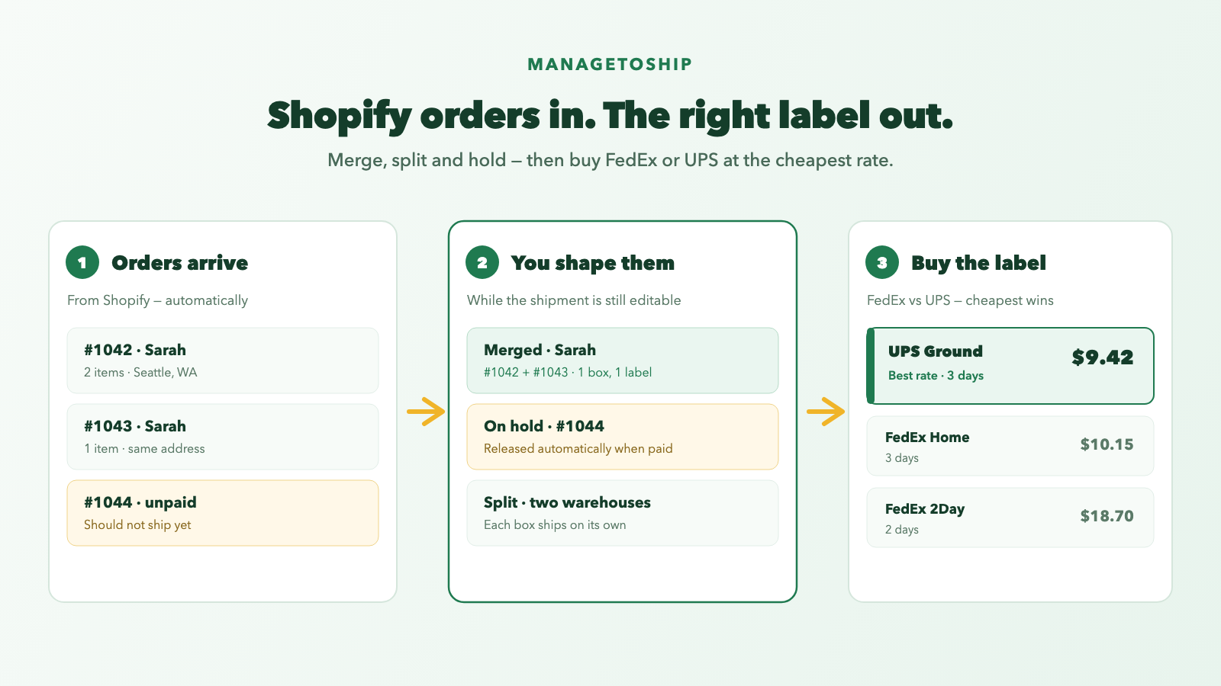Image resolution: width=1221 pixels, height=686 pixels.
Task: Click the step 2 numbered circle badge
Action: 482,263
